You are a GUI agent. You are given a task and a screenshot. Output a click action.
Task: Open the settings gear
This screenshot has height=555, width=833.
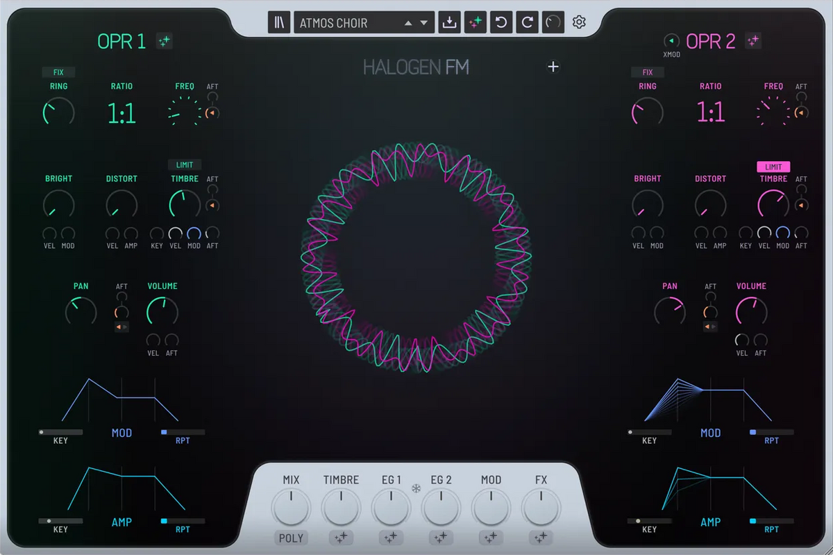coord(579,22)
